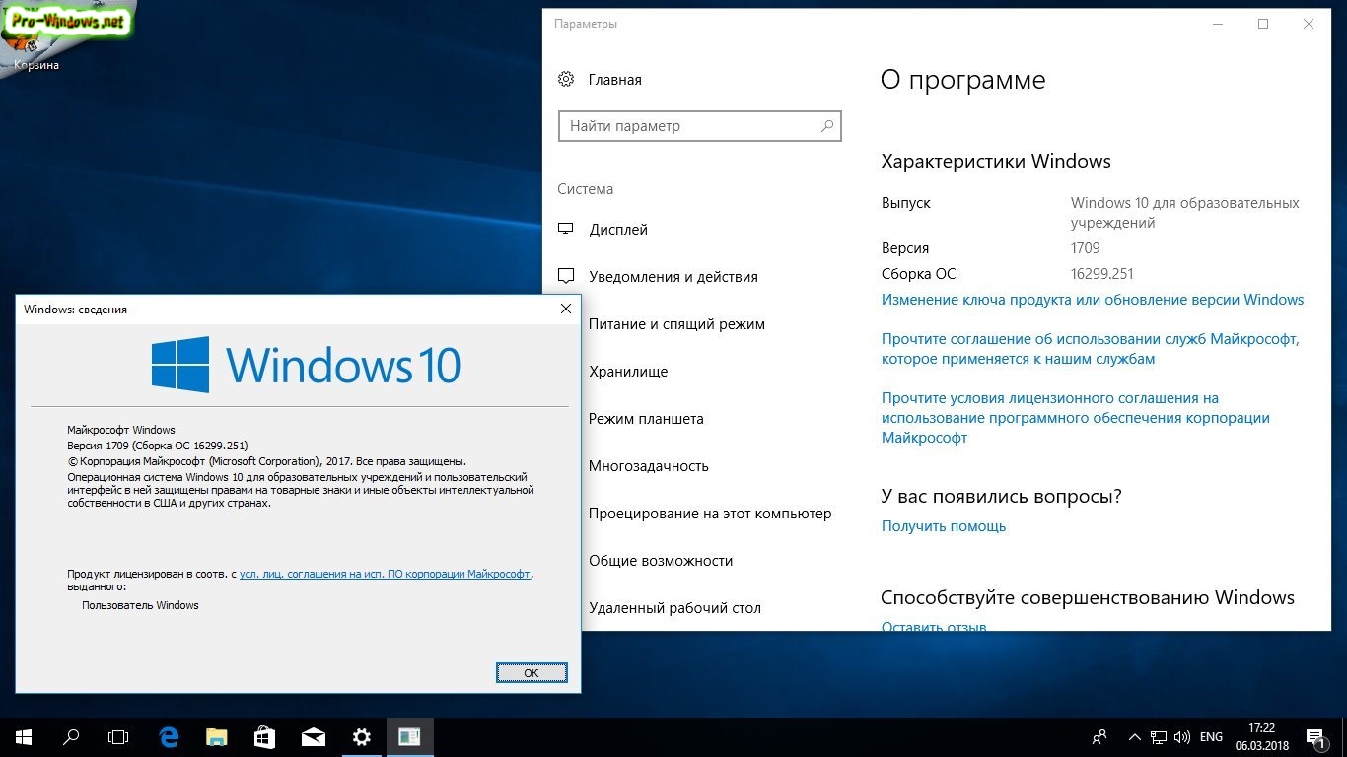
Task: Select the winver window taskbar button
Action: tap(409, 736)
